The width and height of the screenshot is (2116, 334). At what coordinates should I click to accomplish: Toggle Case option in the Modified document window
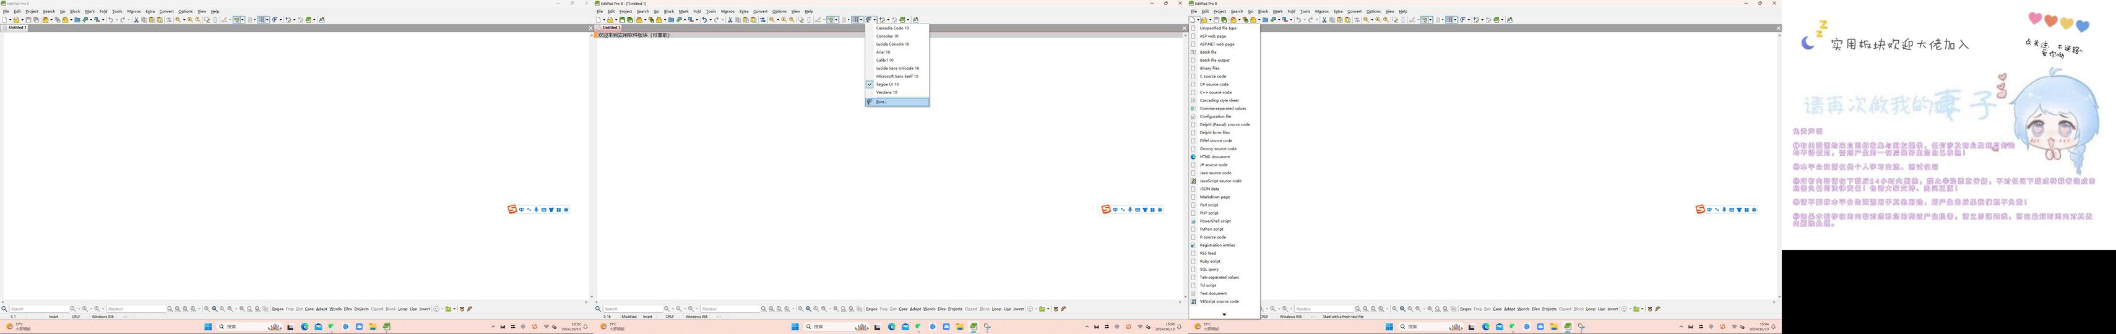coord(903,309)
